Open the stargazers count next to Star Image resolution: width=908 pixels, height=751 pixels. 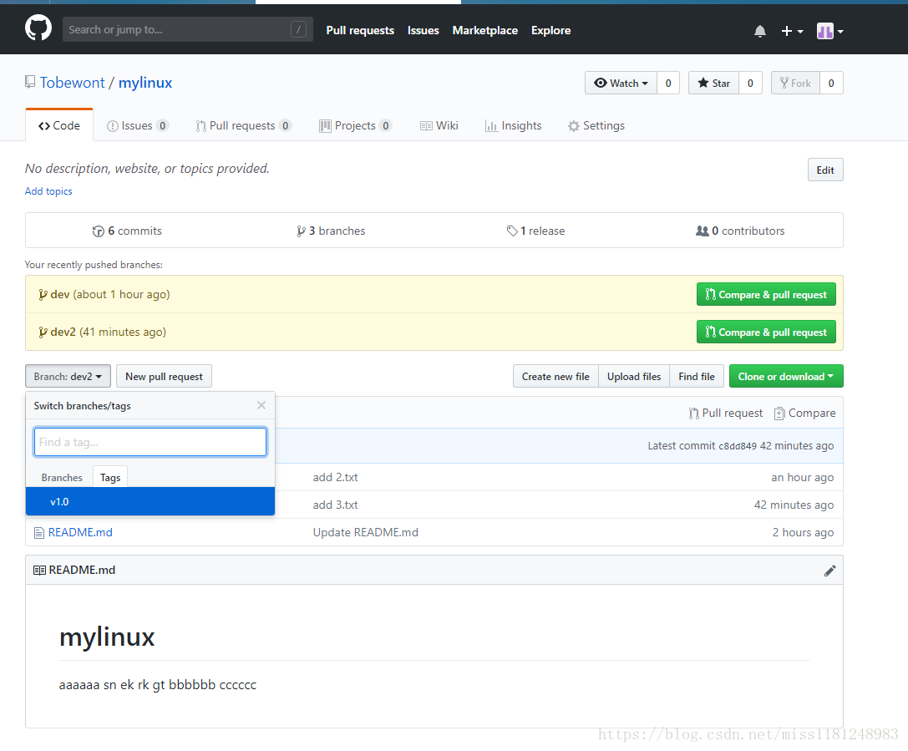click(x=750, y=83)
